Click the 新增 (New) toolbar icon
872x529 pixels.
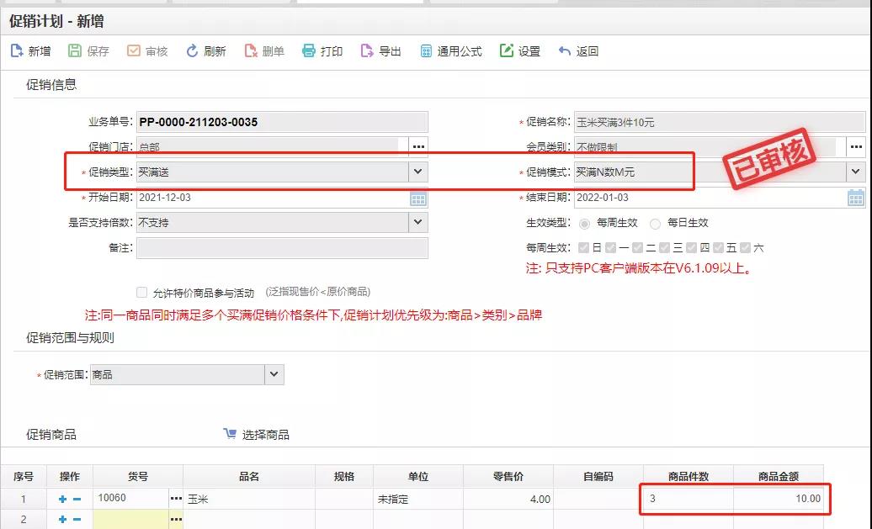click(x=30, y=50)
